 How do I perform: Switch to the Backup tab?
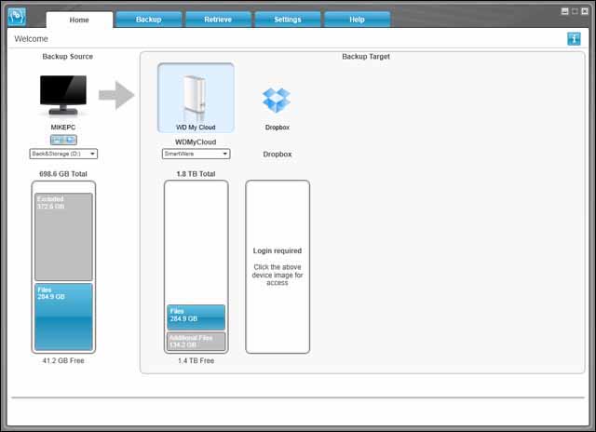point(148,20)
